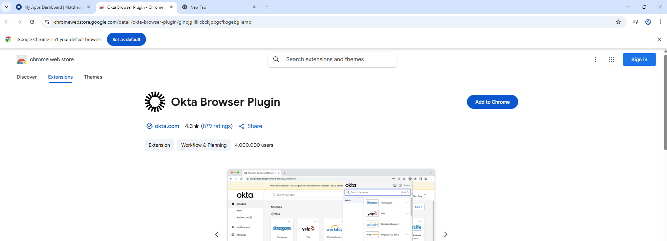Image resolution: width=667 pixels, height=241 pixels.
Task: Click the 4.3 star rating
Action: pyautogui.click(x=192, y=126)
